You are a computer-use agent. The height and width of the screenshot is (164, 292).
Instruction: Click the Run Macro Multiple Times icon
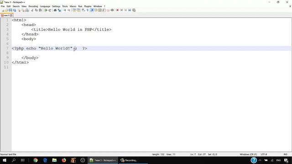point(130,10)
